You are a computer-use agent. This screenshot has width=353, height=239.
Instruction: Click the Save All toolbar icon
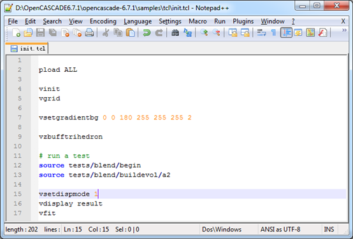coord(53,32)
